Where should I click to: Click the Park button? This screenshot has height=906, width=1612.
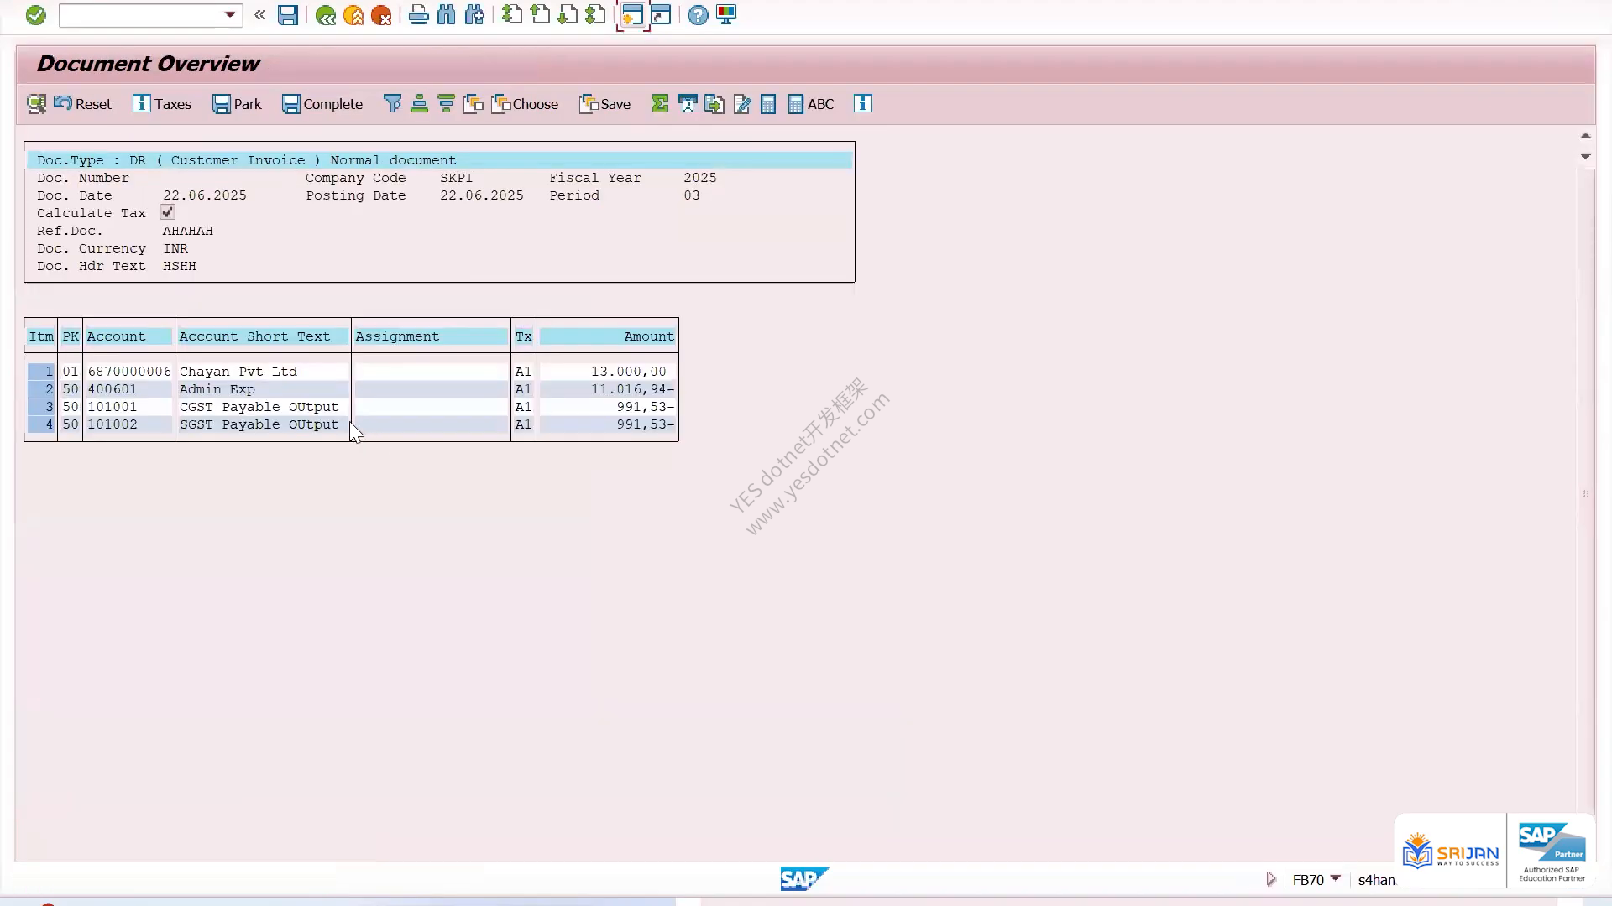[237, 104]
